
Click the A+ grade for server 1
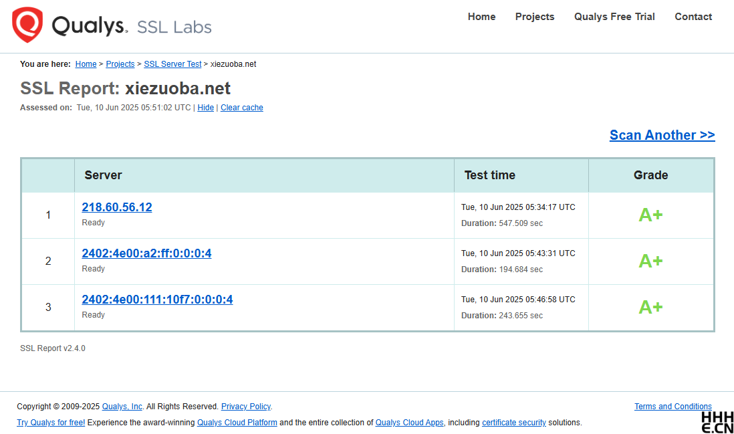[650, 215]
